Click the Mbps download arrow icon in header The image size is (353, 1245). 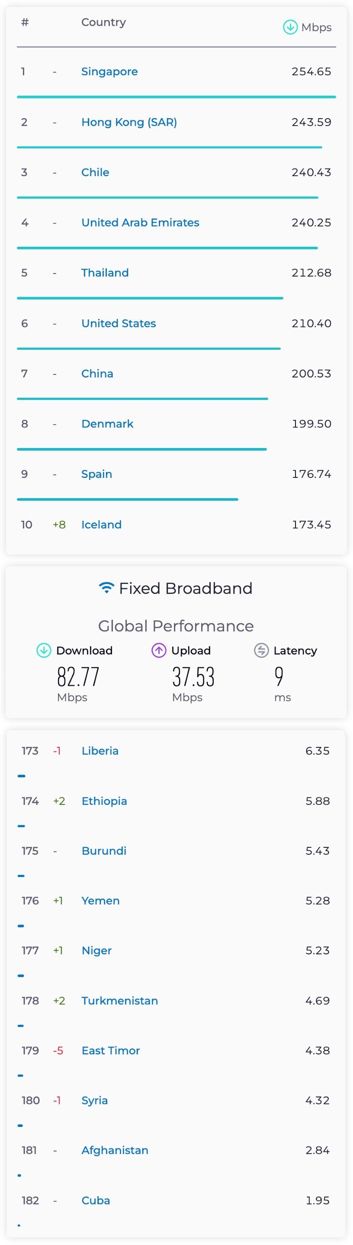point(290,27)
